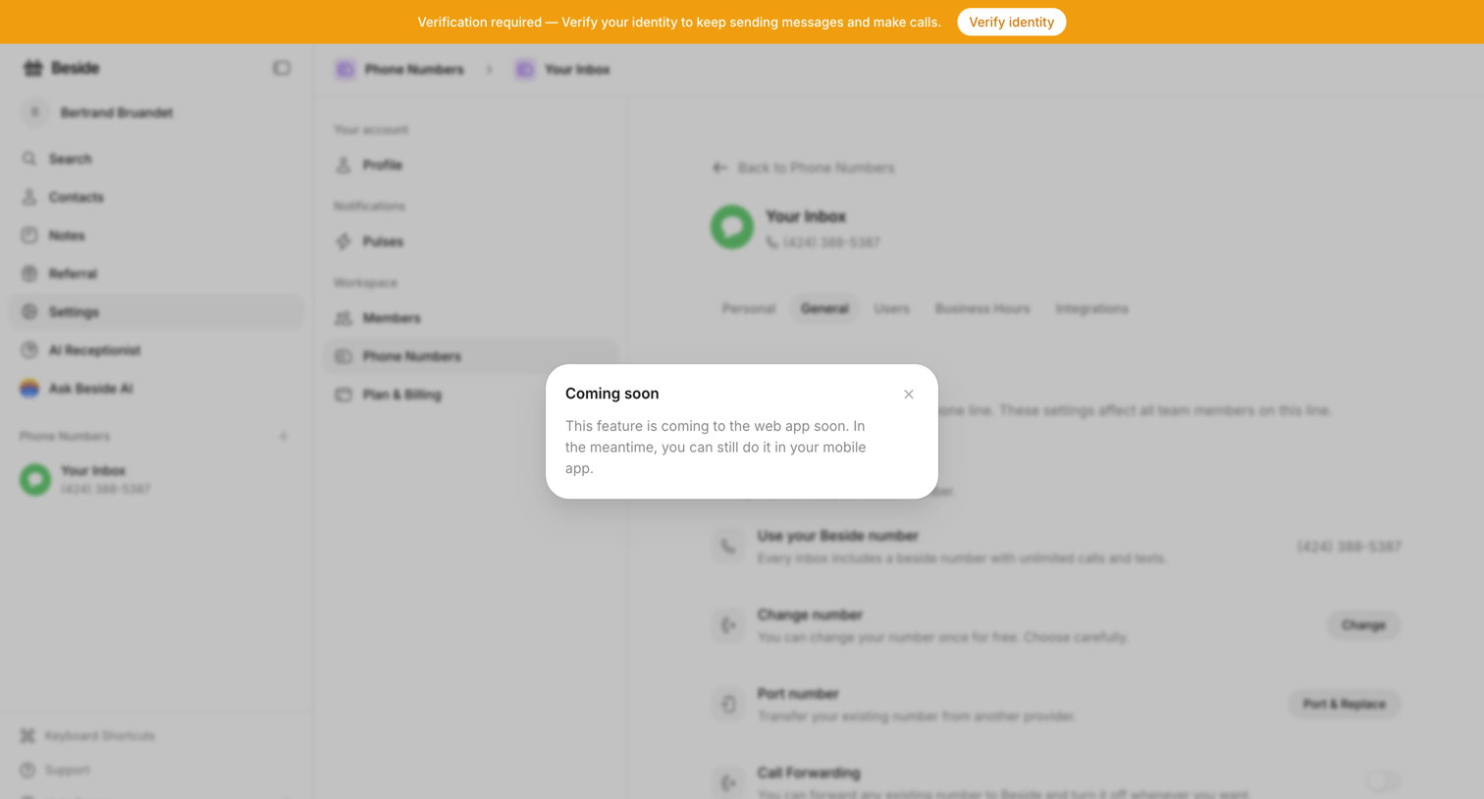Screen dimensions: 1484x799
Task: Go Back to Phone Numbers
Action: pyautogui.click(x=804, y=168)
